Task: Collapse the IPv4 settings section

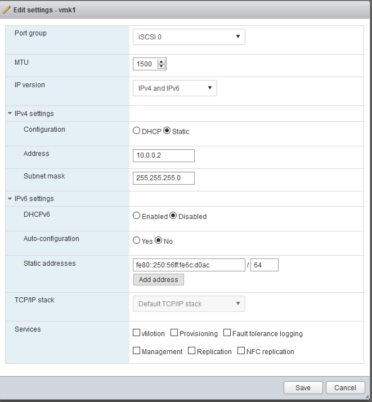Action: (x=10, y=113)
